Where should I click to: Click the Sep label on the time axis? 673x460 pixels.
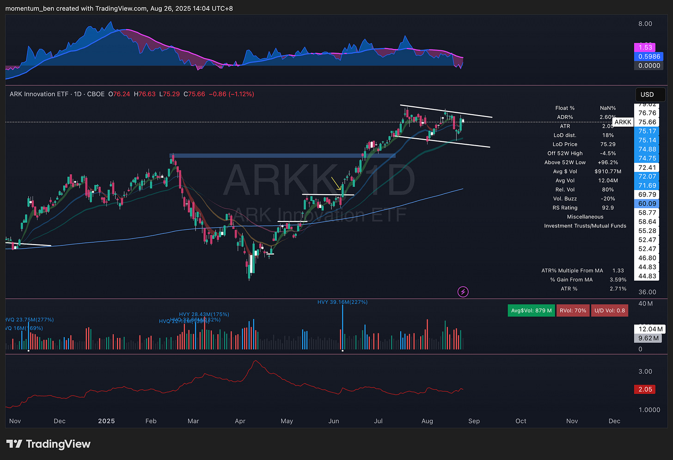pos(474,421)
